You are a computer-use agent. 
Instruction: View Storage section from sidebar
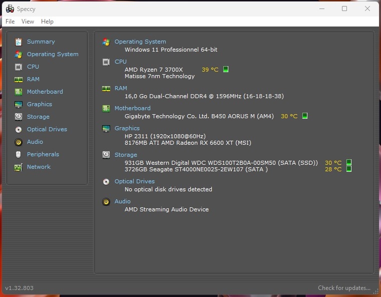coord(38,117)
